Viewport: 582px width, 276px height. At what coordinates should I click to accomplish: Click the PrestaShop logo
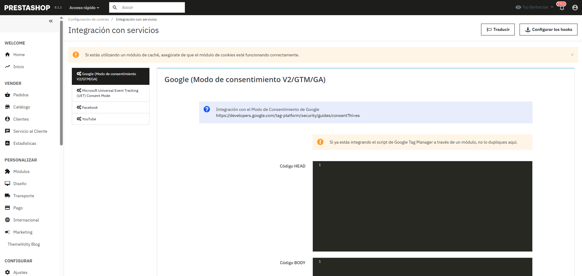[27, 8]
